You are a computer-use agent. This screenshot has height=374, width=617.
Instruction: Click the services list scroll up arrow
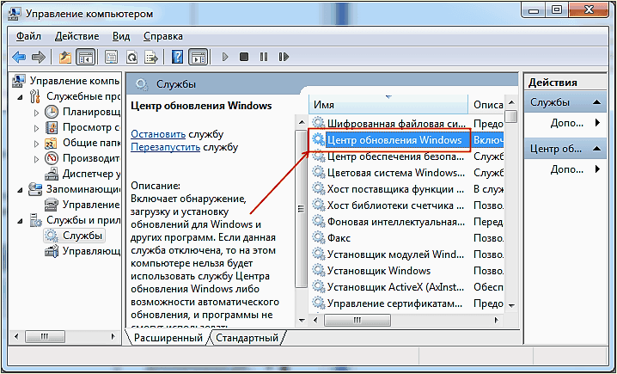click(x=511, y=103)
